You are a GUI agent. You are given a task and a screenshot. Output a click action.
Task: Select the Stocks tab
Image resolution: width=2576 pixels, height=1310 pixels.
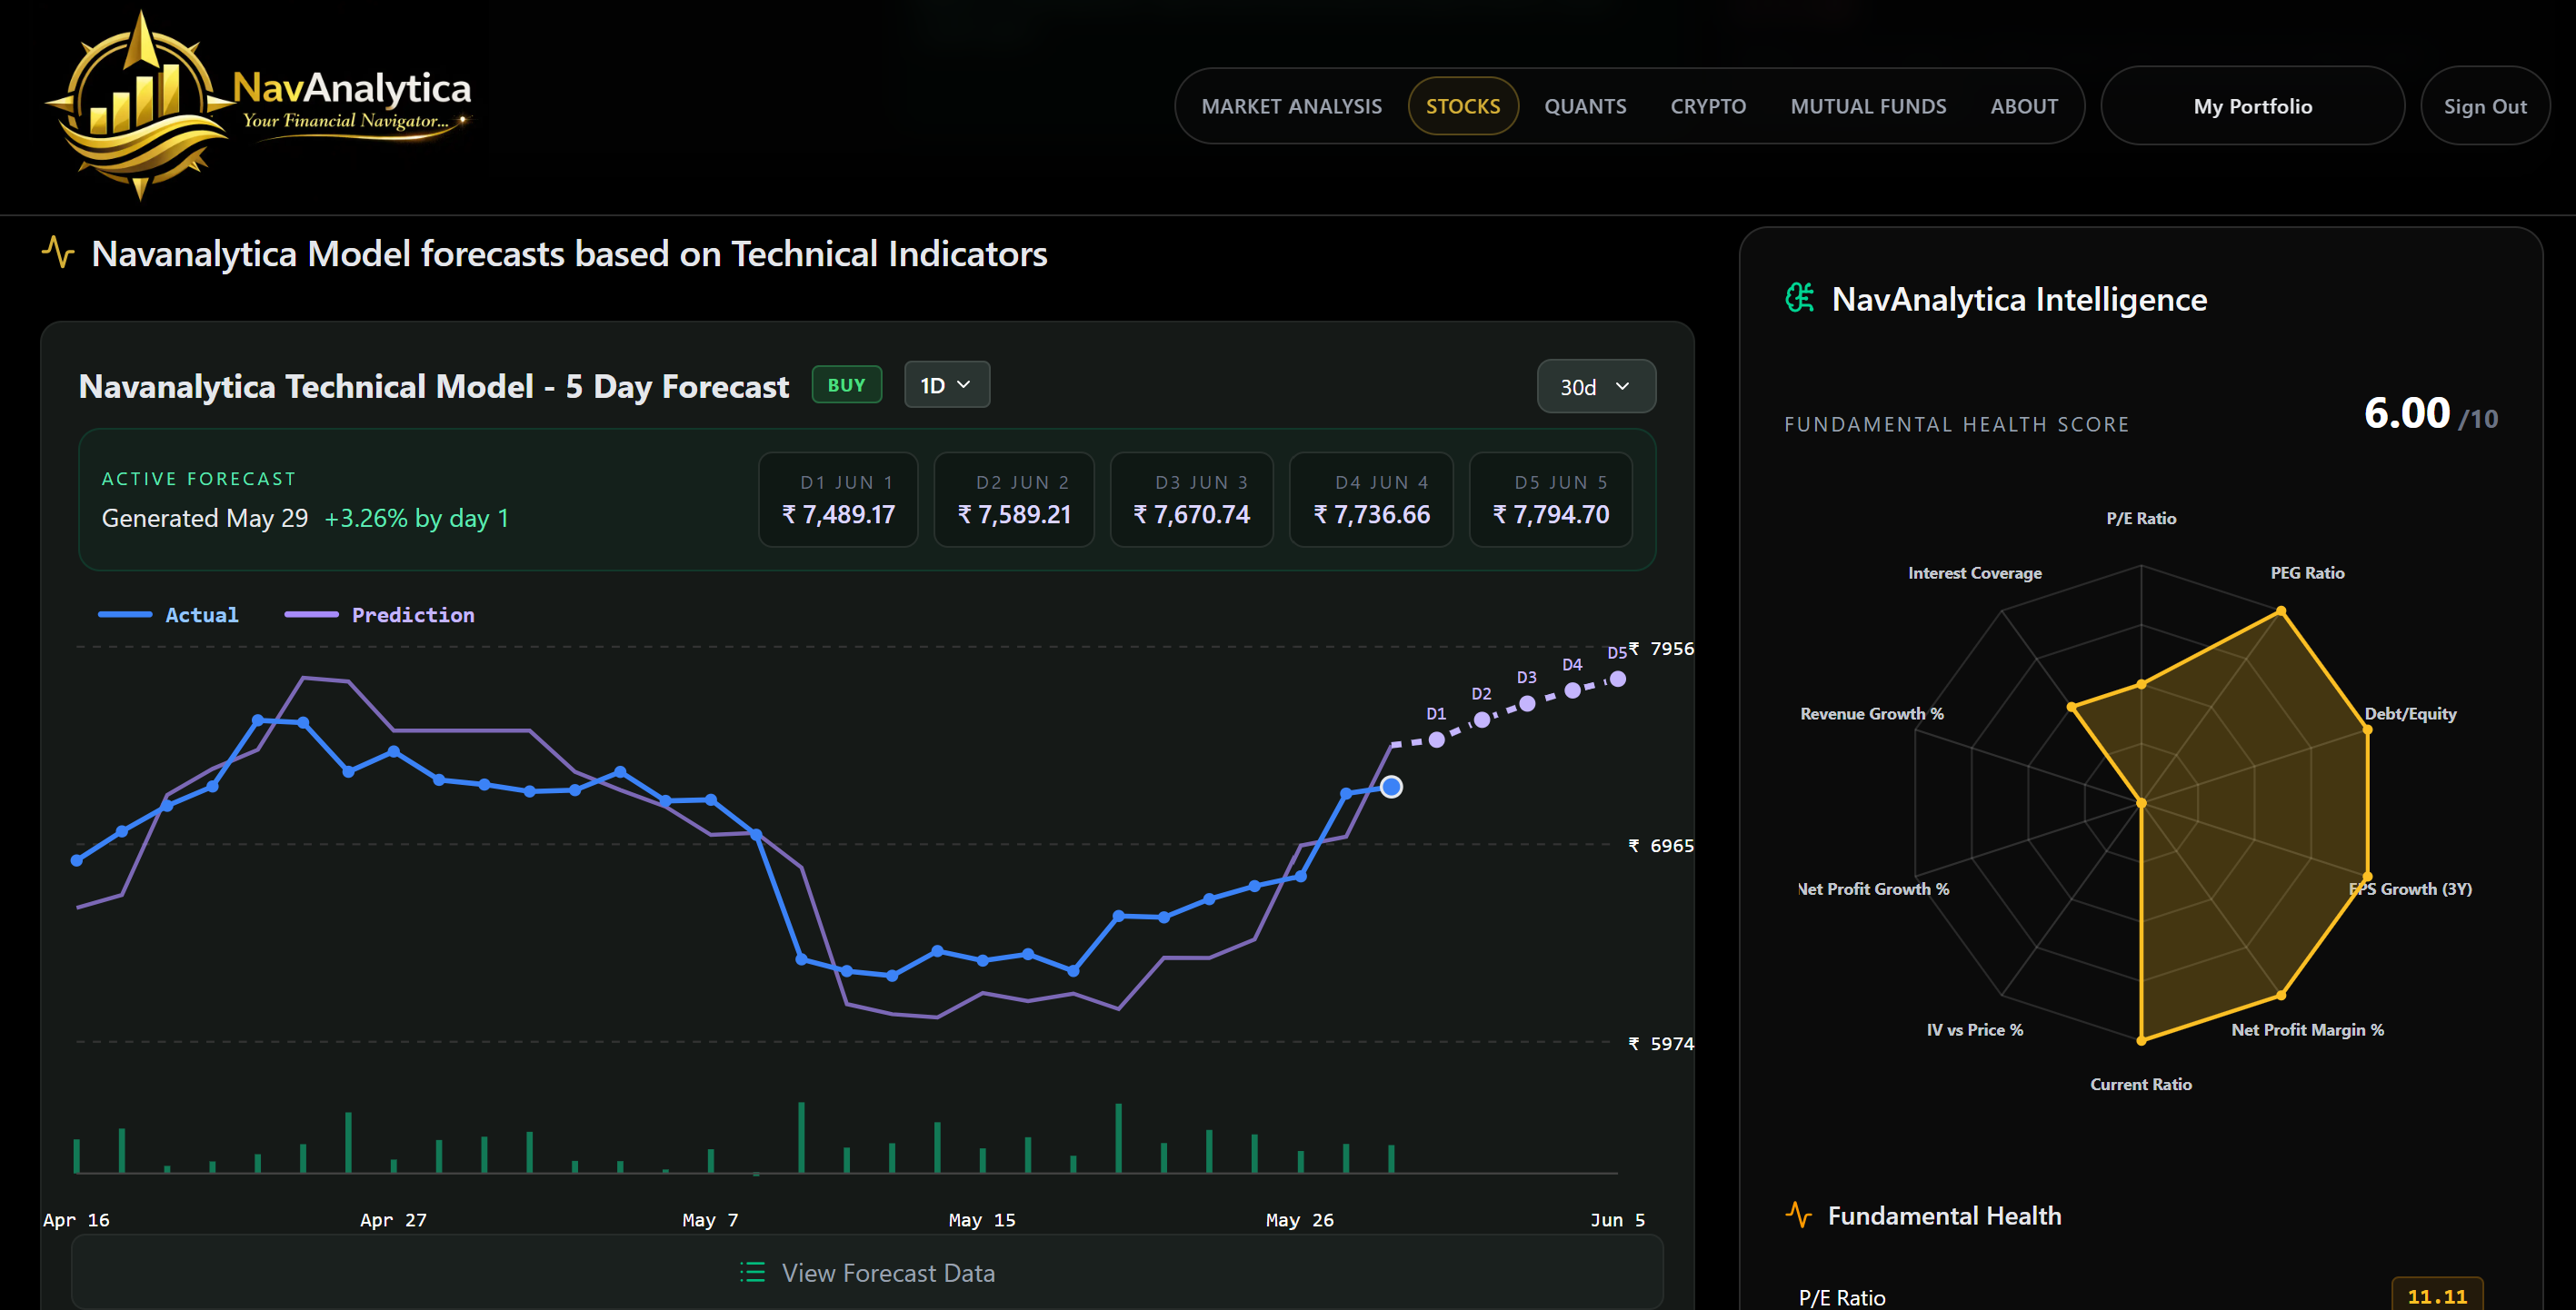[x=1462, y=106]
